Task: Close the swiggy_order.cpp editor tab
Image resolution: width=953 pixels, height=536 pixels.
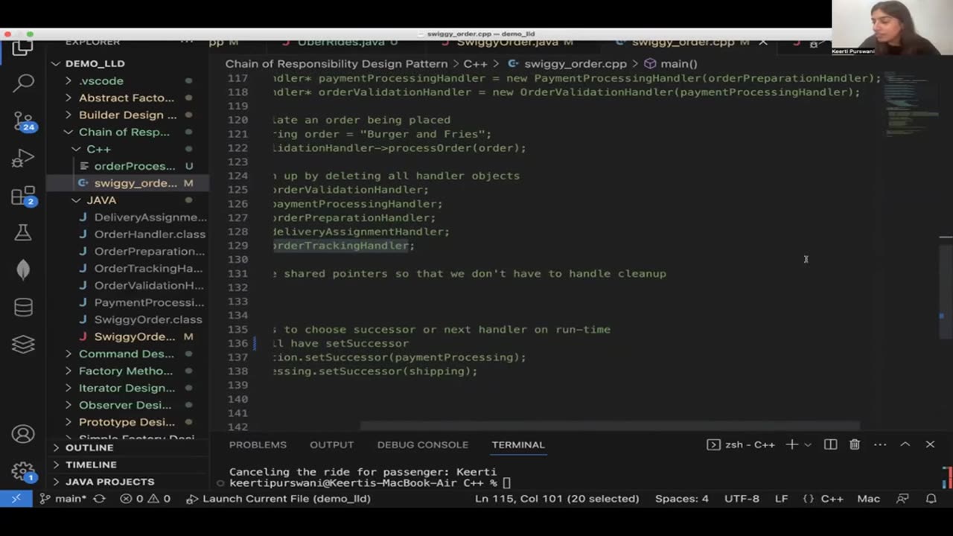Action: point(763,42)
